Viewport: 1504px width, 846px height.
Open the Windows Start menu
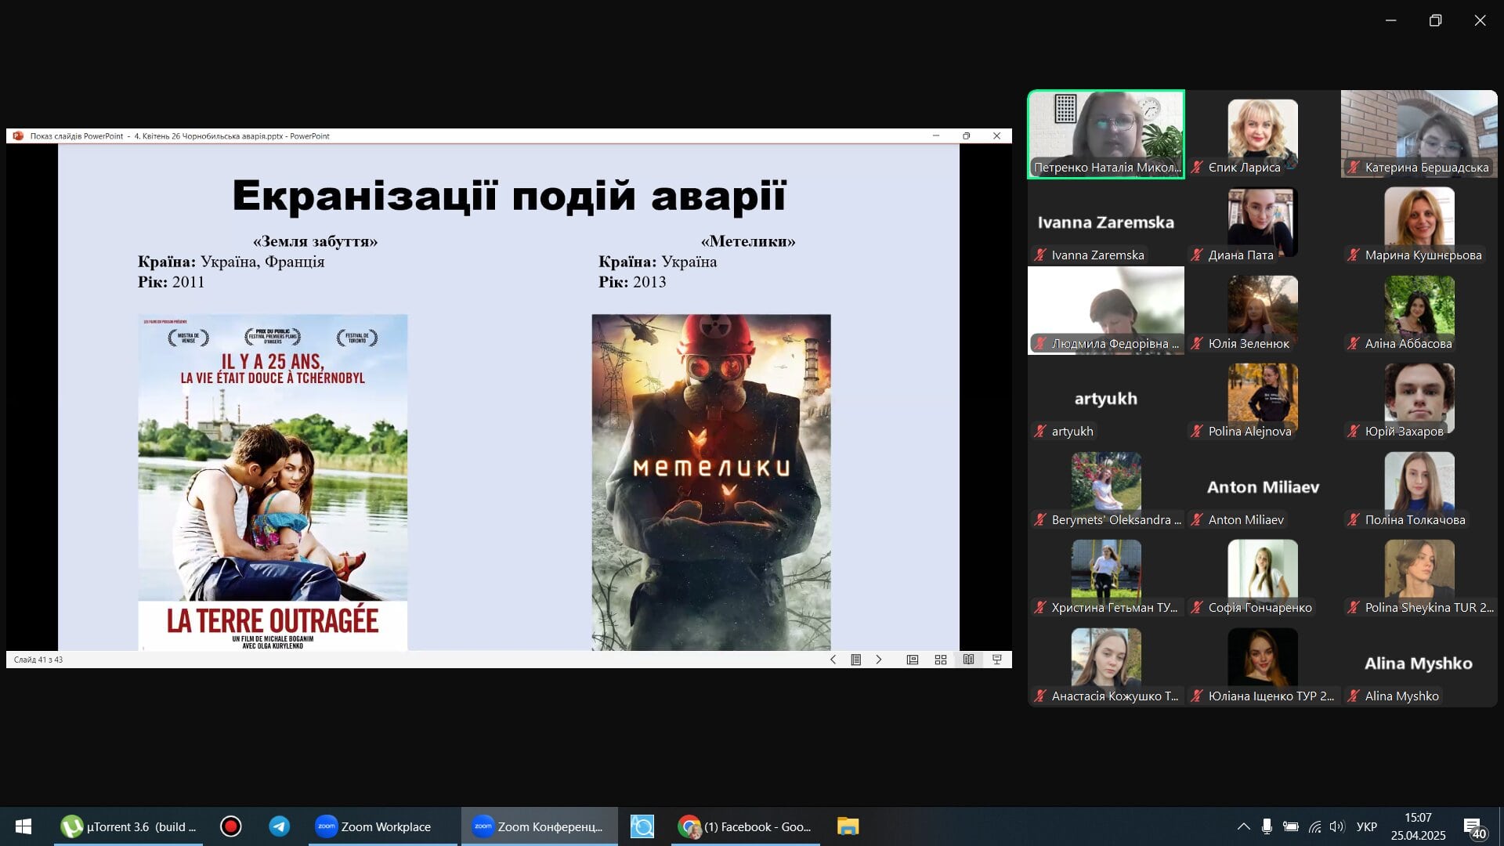pos(23,826)
